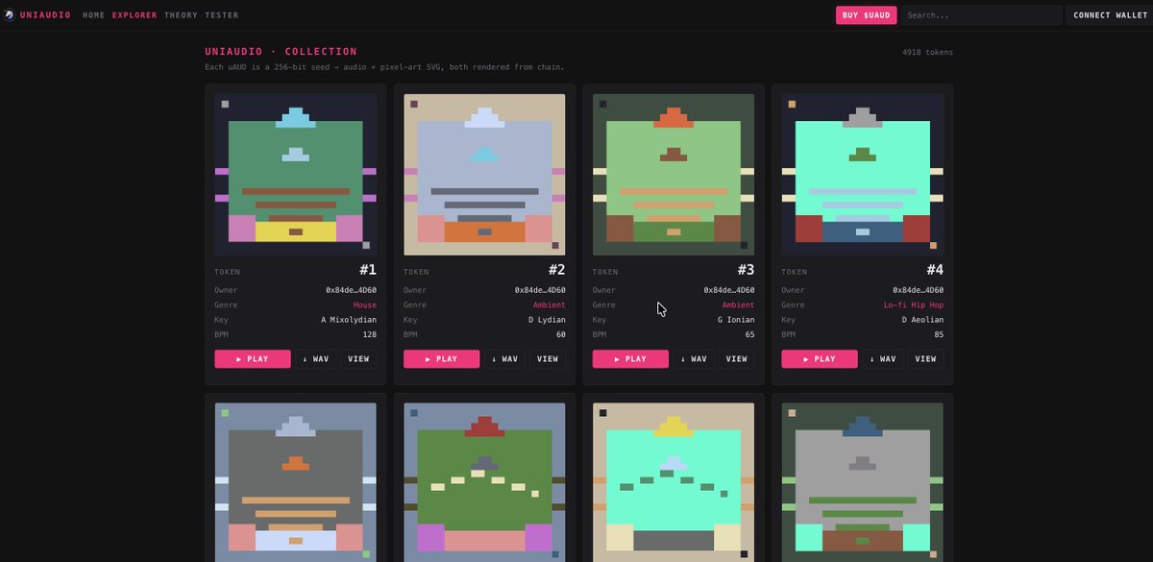Click VIEW on token #4
Viewport: 1153px width, 562px height.
coord(925,358)
